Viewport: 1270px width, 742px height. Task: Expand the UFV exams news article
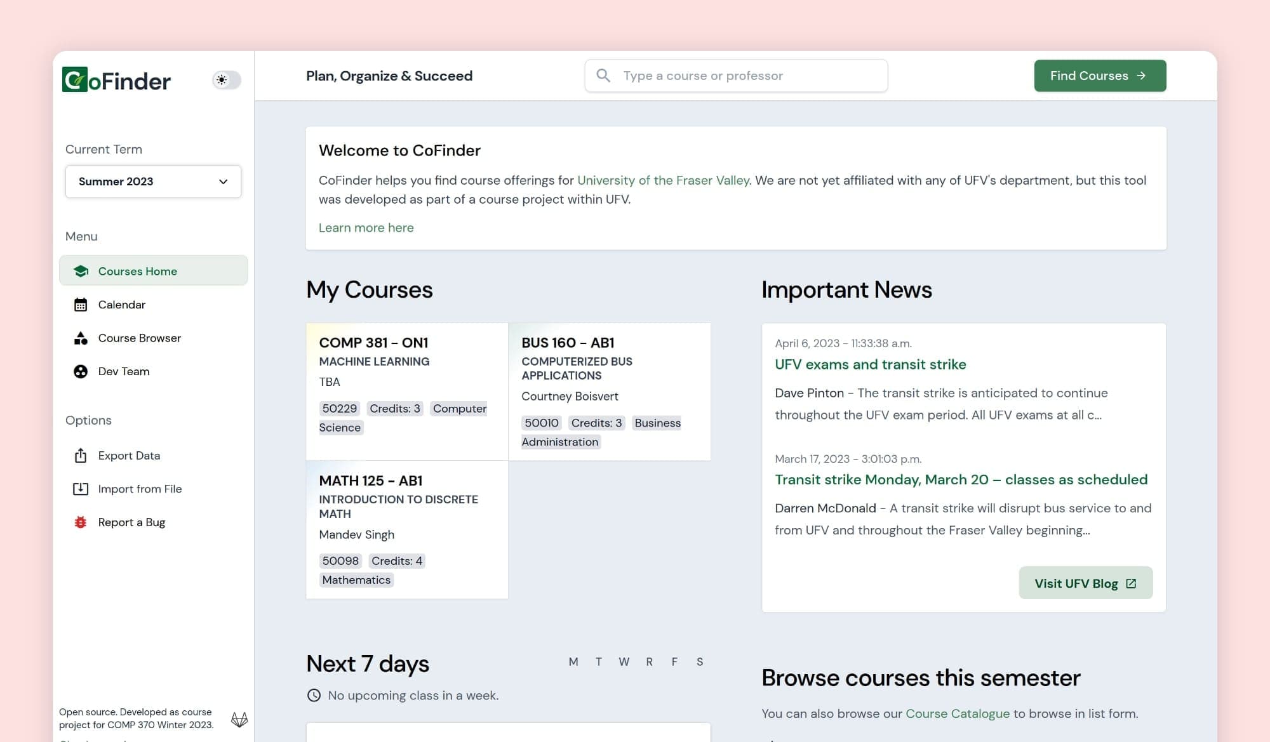coord(870,364)
